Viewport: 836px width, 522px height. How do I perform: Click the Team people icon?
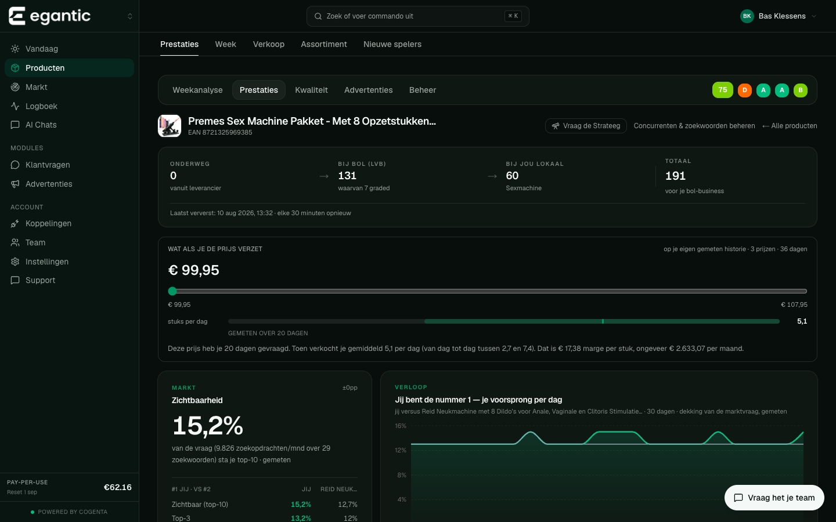point(15,242)
